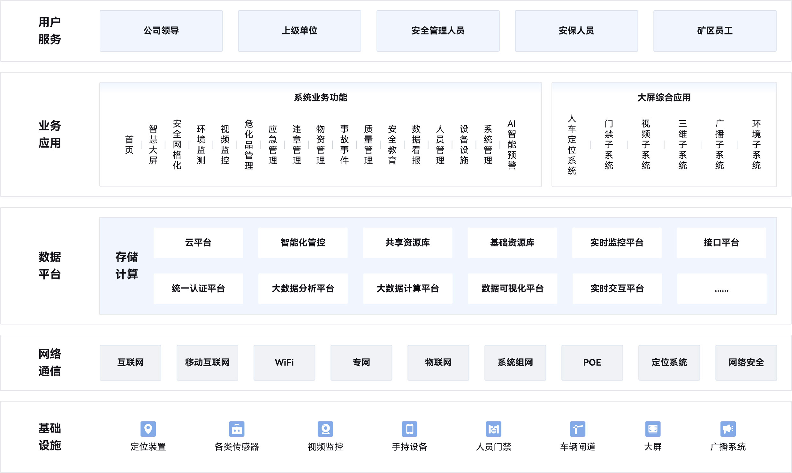Viewport: 792px width, 473px height.
Task: Select 智慧大屏 in 系统业务功能
Action: (153, 144)
